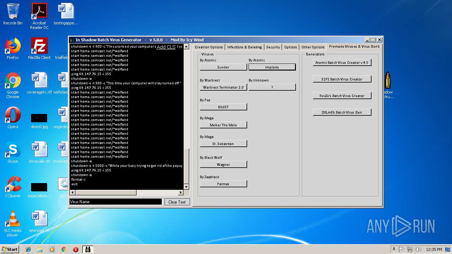Click horizontal scrollbar left arrow

pyautogui.click(x=72, y=193)
